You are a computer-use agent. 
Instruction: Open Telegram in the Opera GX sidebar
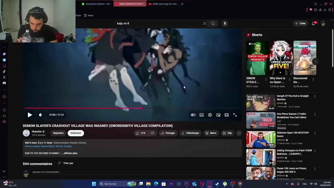click(x=4, y=60)
